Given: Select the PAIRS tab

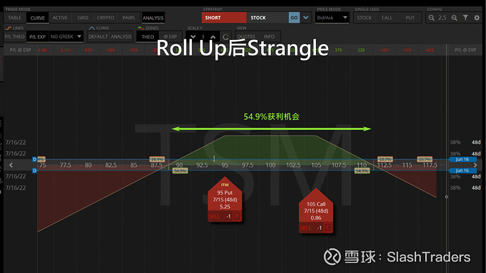Looking at the screenshot, I should point(129,18).
